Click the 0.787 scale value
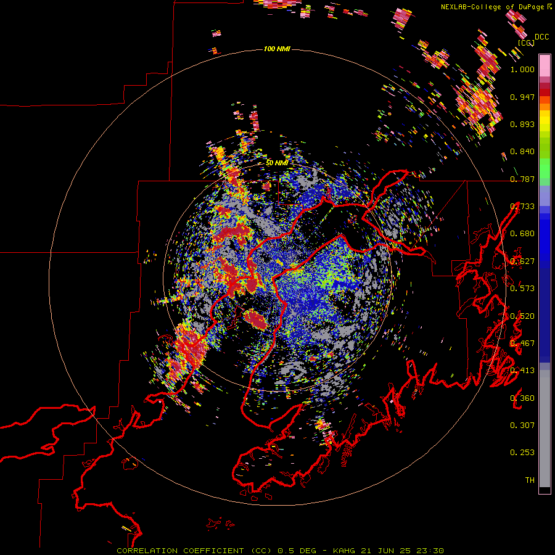 pos(522,179)
